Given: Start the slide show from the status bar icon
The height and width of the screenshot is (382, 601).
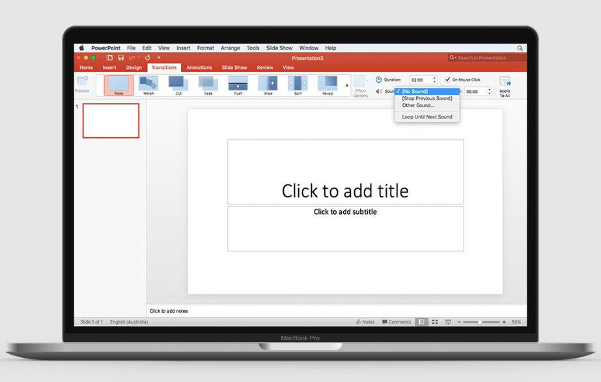Looking at the screenshot, I should [448, 322].
